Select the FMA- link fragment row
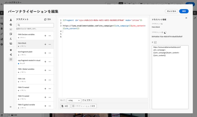Image resolution: width=197 pixels, height=117 pixels. [35, 80]
